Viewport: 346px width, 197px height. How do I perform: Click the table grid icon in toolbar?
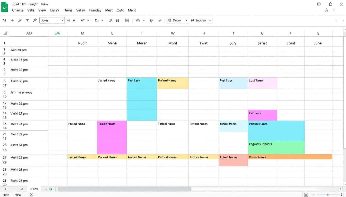[127, 20]
